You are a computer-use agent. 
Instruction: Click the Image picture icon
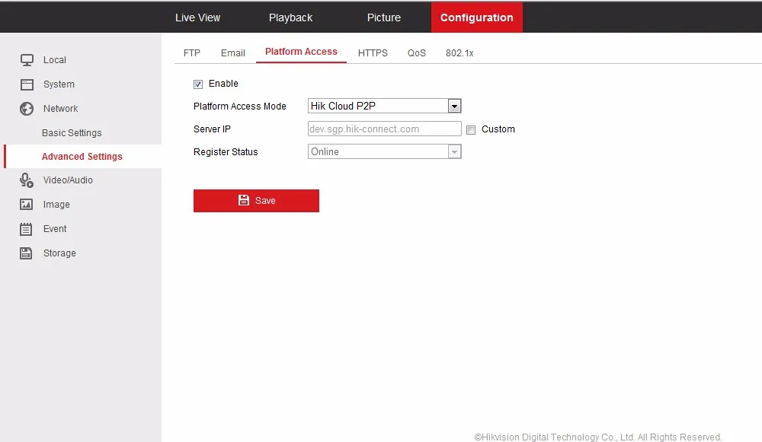pos(26,204)
